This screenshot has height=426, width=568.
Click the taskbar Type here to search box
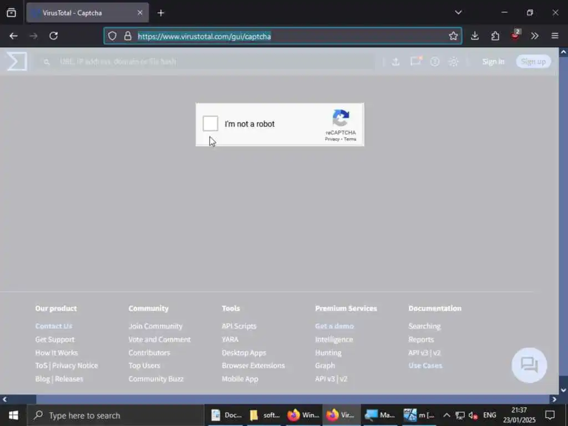[x=116, y=415]
